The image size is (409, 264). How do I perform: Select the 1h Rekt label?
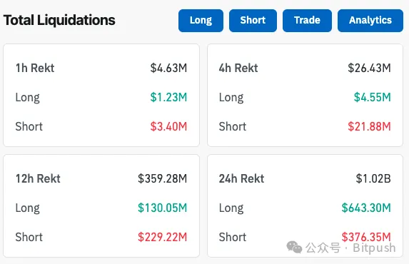[x=35, y=68]
